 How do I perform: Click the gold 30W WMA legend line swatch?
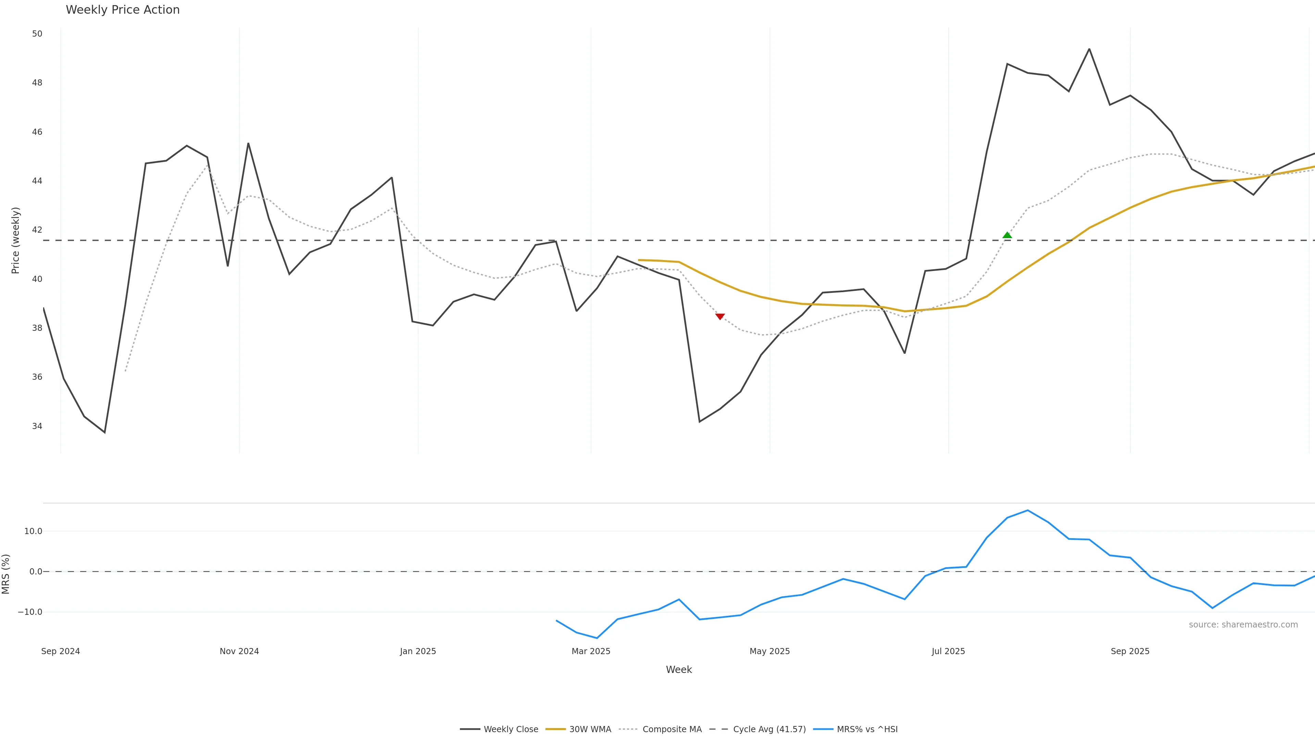pos(555,729)
